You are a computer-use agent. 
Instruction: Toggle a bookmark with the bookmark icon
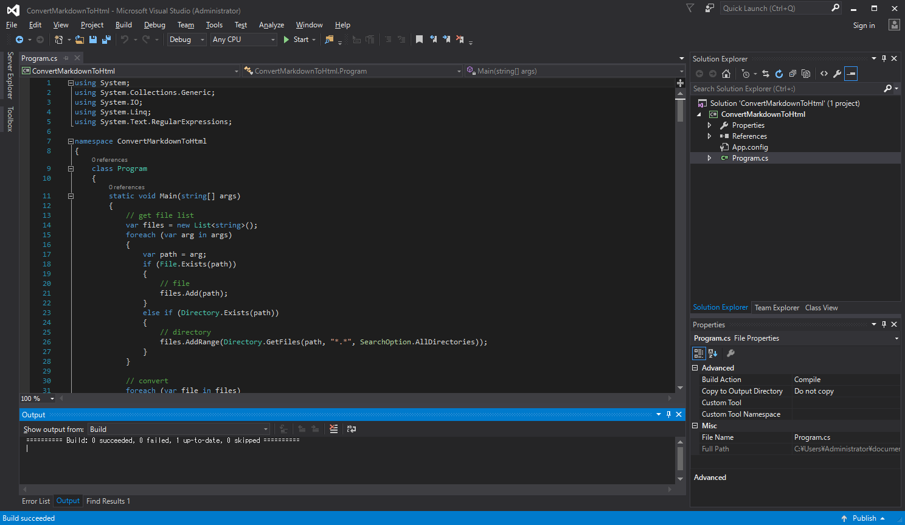419,40
